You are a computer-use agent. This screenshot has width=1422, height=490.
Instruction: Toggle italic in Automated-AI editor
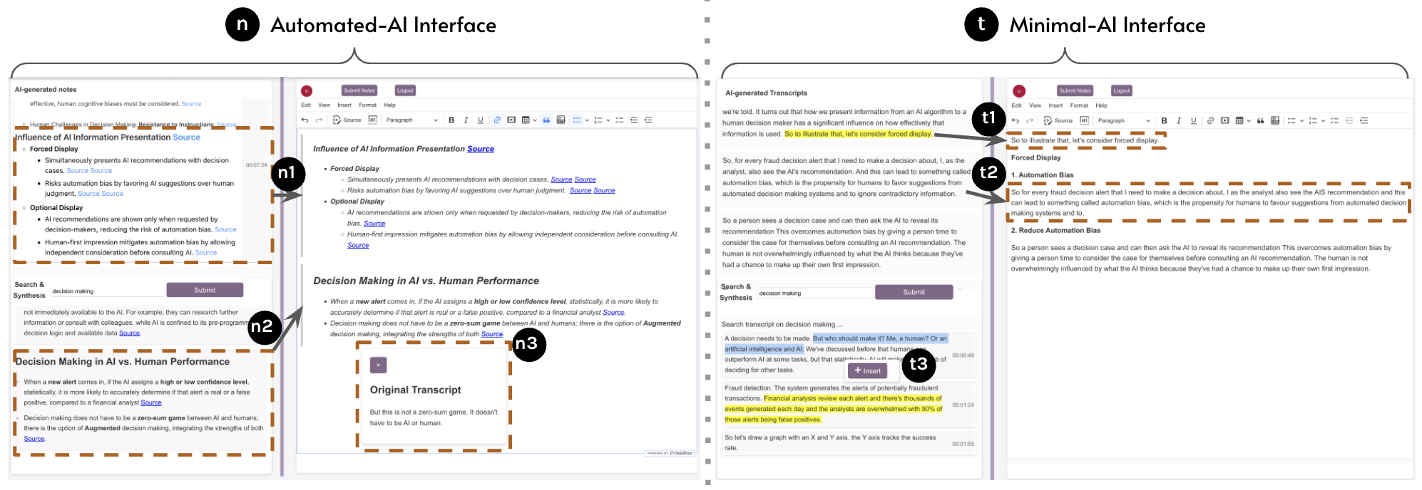(466, 120)
